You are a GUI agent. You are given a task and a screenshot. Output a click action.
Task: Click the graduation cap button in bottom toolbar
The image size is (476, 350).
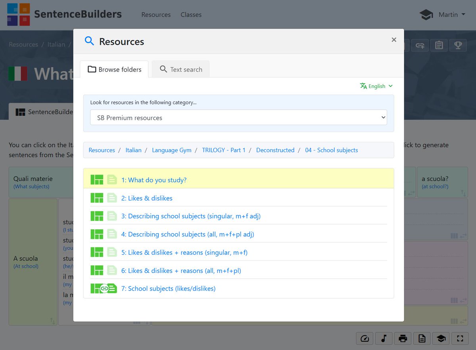pos(441,338)
